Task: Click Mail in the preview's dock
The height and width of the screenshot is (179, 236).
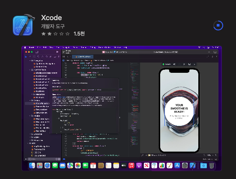Action: 63,166
